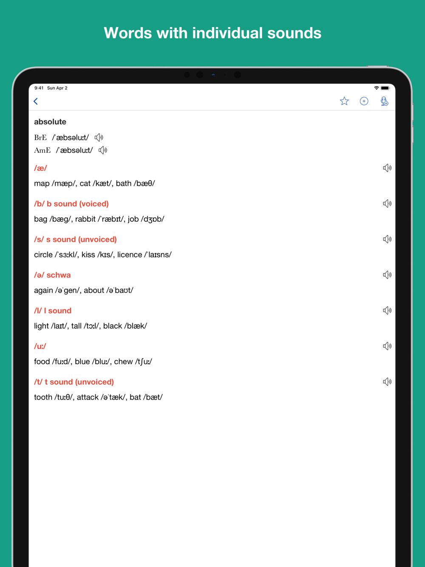Add absolute to favorites with star icon
The width and height of the screenshot is (425, 567).
[x=344, y=101]
